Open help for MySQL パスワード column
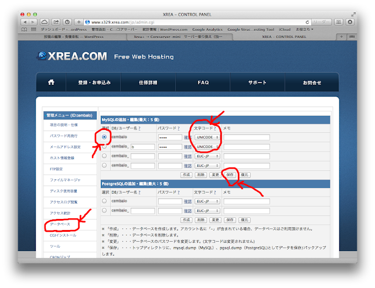Viewport: 375px width, 288px height. [178, 129]
